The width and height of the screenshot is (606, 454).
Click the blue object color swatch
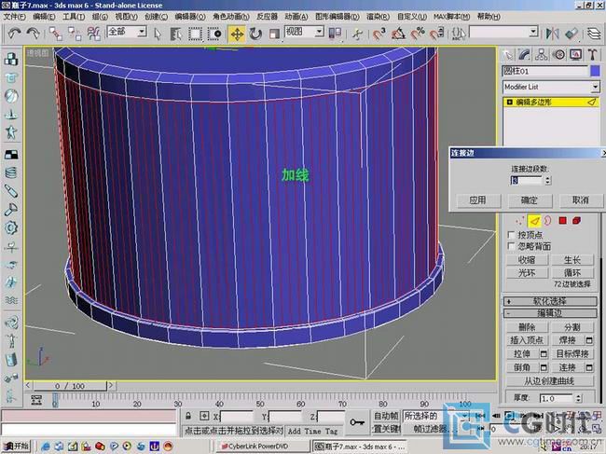[x=595, y=71]
